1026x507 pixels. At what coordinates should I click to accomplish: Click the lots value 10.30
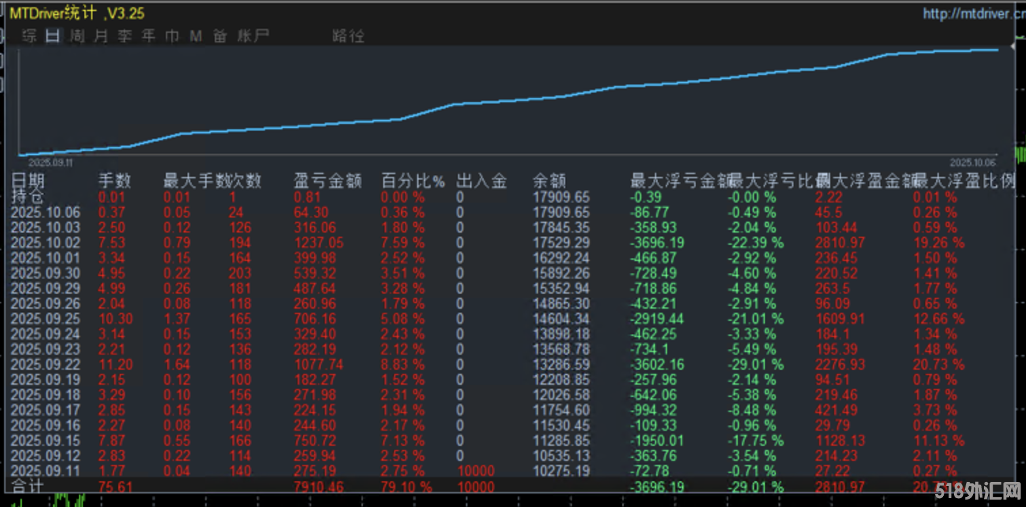[116, 319]
